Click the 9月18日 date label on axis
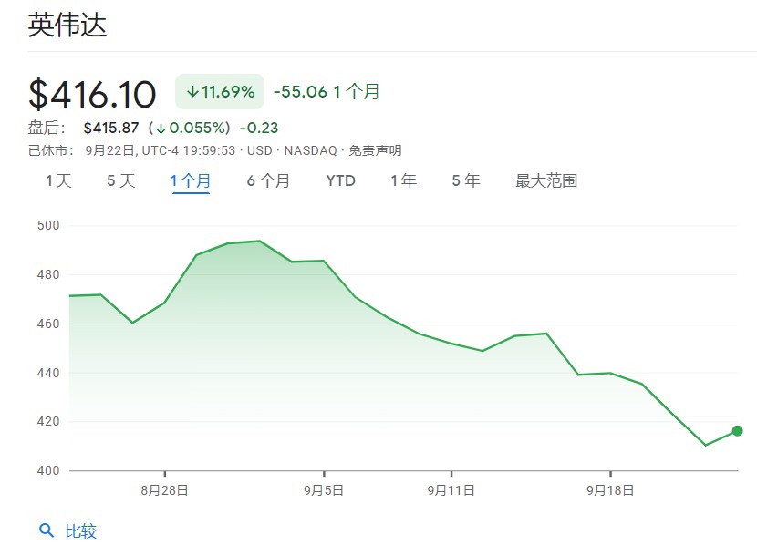 [610, 489]
